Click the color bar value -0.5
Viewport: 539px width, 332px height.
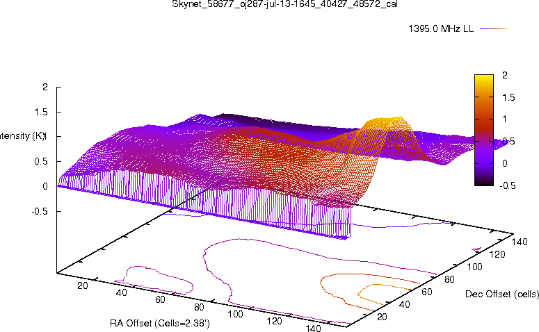point(508,185)
